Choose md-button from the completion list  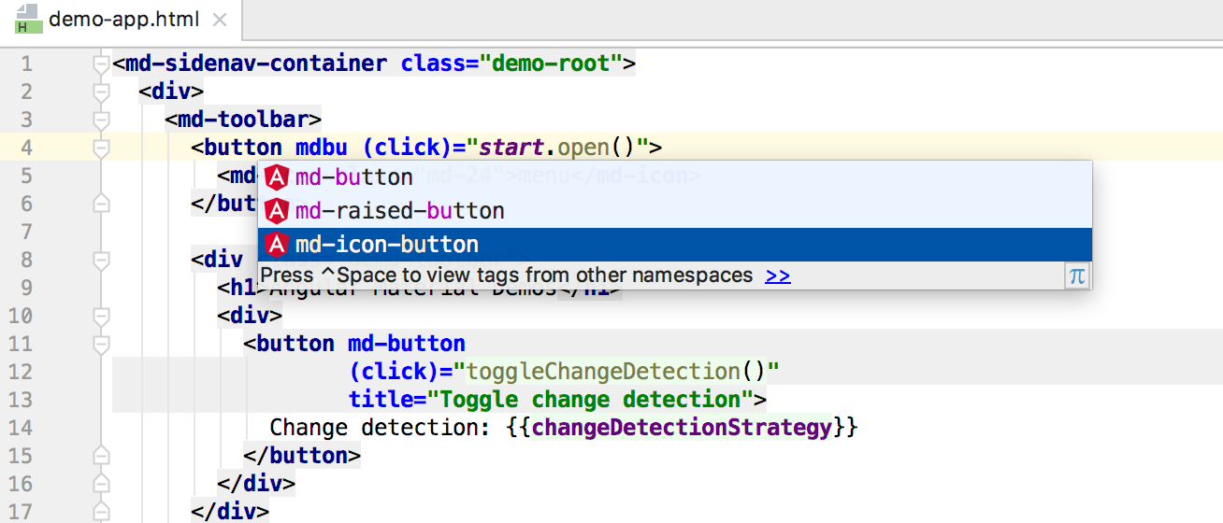(353, 177)
